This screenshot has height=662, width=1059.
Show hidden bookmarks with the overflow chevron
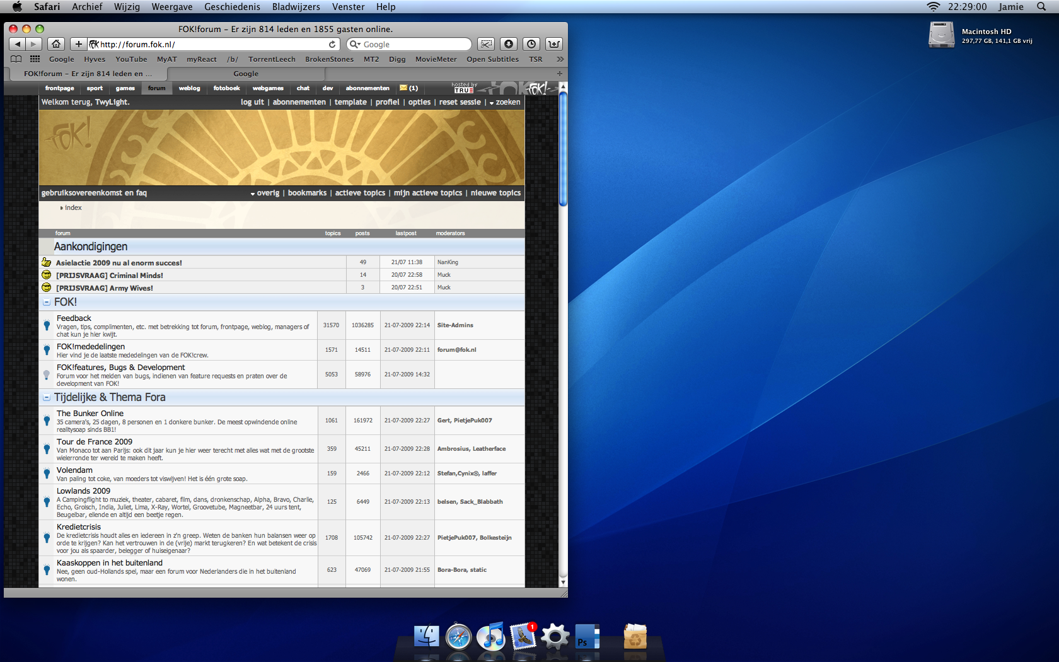[559, 59]
